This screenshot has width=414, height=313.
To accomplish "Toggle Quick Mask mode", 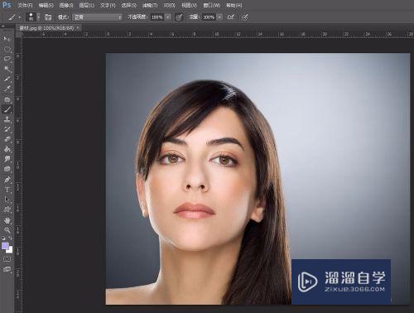I will point(7,259).
